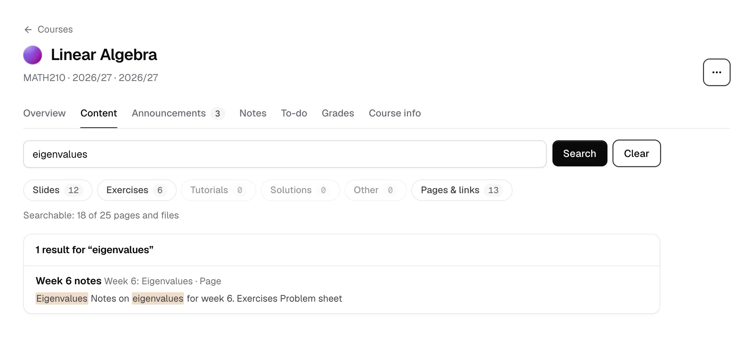Click the purple Linear Algebra course avatar
Image resolution: width=753 pixels, height=340 pixels.
33,55
